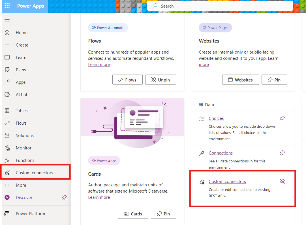Click the search magnifier icon

pyautogui.click(x=155, y=6)
